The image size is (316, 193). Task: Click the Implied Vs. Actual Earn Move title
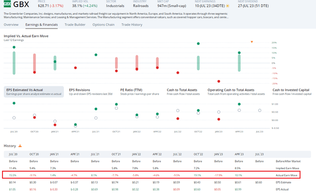coord(26,36)
